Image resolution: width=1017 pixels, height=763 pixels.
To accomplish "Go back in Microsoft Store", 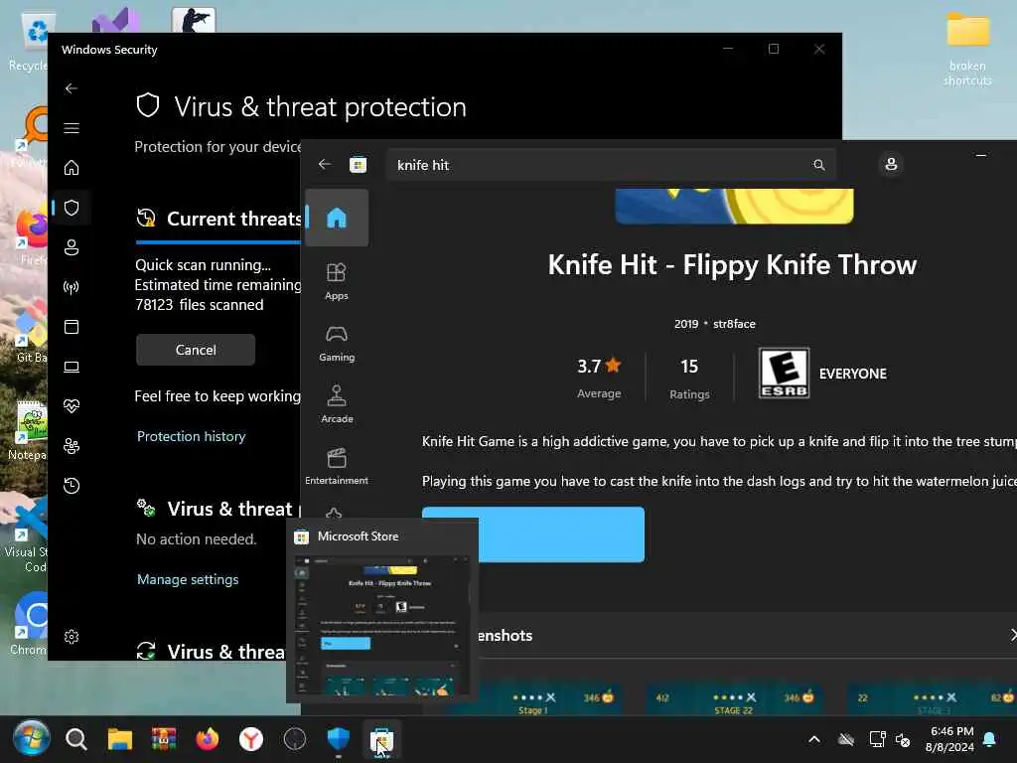I will 325,164.
